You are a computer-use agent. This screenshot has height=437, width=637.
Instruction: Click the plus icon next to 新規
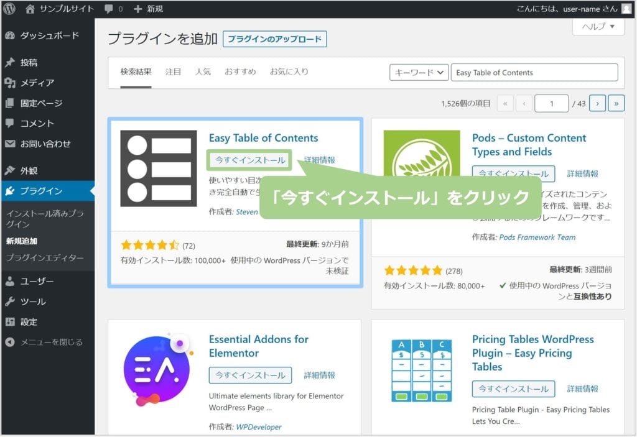(x=137, y=9)
